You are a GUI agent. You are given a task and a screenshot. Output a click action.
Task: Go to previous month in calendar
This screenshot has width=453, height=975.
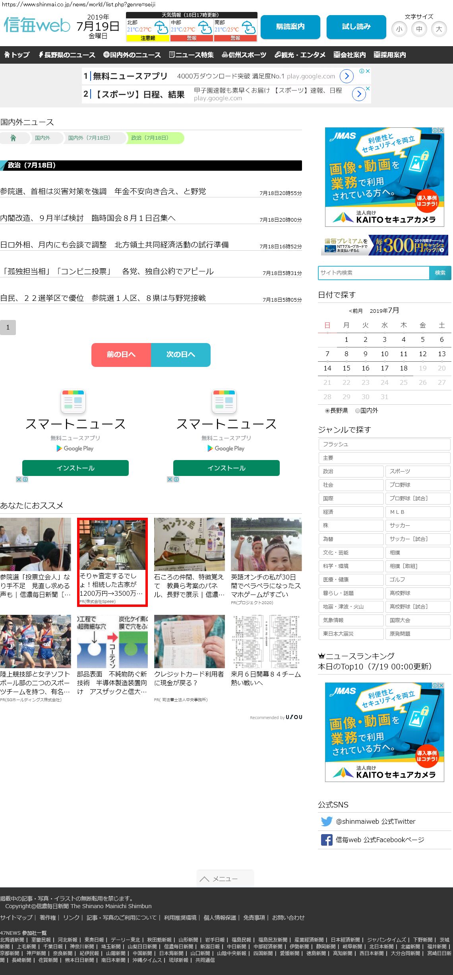click(x=356, y=311)
